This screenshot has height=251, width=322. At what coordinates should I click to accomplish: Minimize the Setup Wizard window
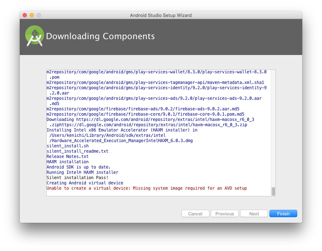[32, 15]
